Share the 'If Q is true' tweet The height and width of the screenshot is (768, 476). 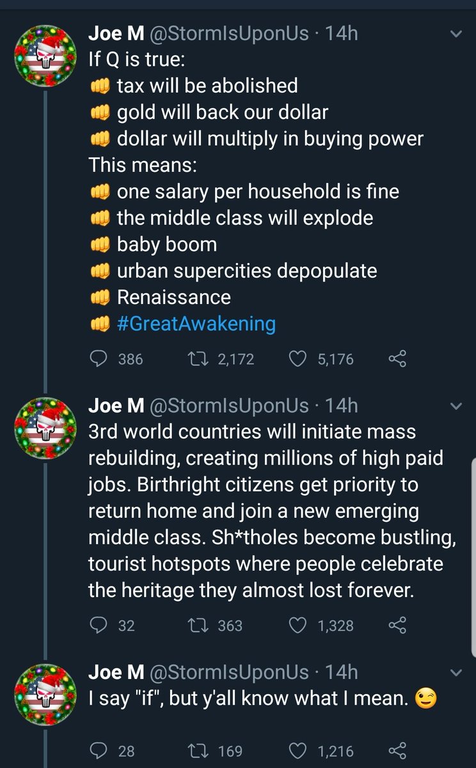397,360
